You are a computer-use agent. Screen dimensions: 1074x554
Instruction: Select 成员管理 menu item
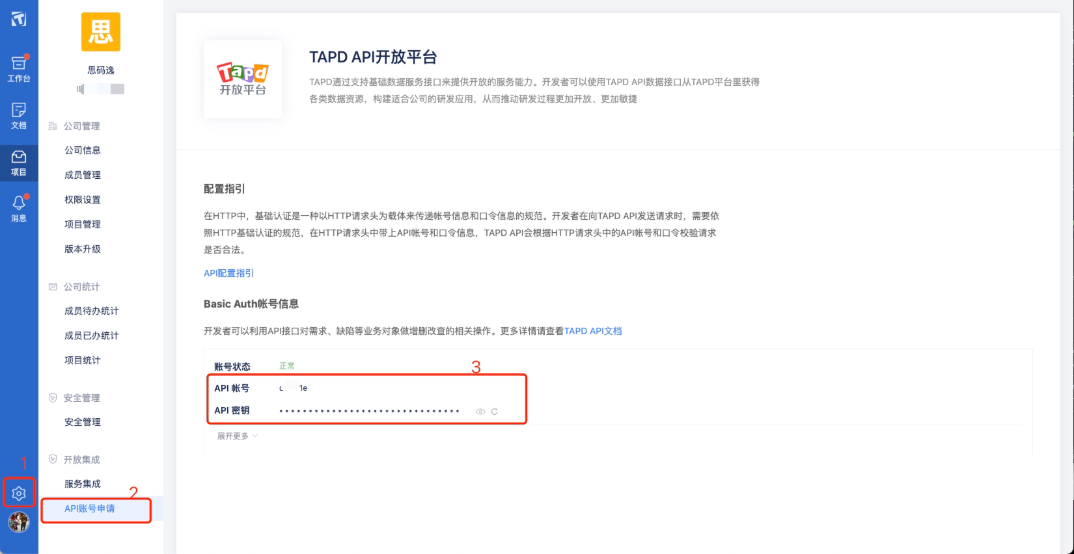[83, 175]
